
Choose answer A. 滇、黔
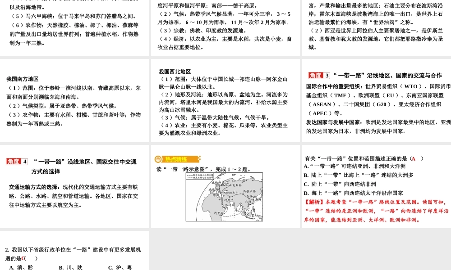click(x=21, y=267)
